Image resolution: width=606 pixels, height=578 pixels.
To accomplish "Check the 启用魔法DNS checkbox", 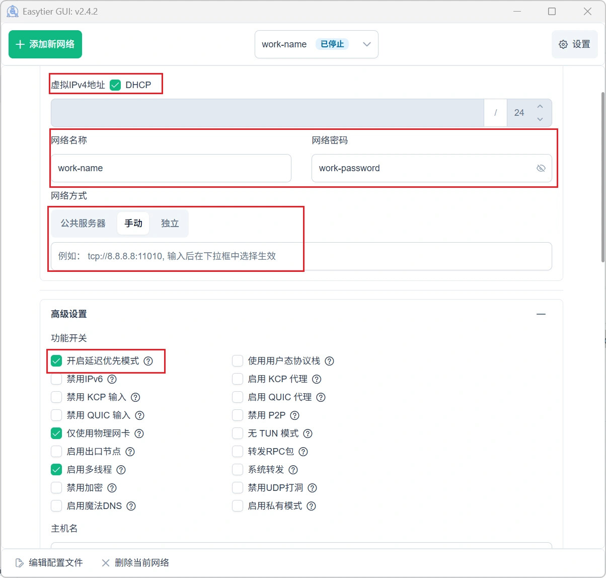I will [x=56, y=506].
